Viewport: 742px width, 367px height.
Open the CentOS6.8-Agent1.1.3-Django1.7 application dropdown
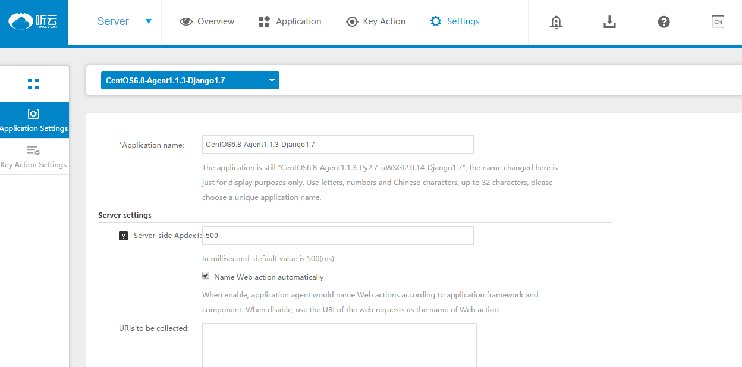pos(190,80)
